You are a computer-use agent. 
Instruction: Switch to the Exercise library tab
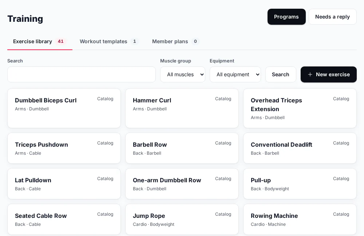[40, 41]
